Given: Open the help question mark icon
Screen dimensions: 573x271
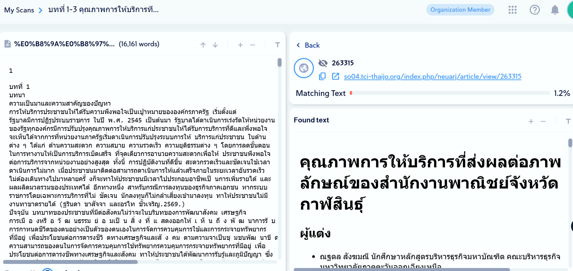Looking at the screenshot, I should coord(535,10).
